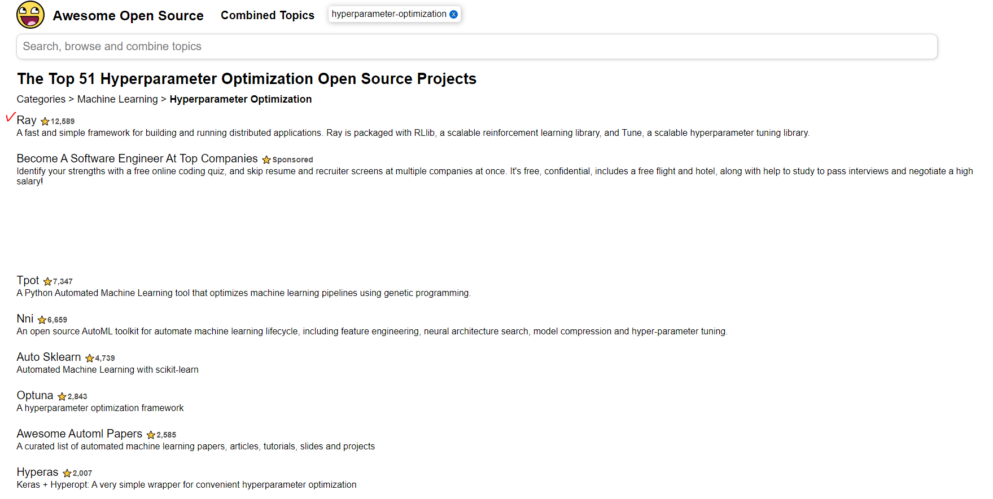Click the star icon beside Awesome Automl Papers

[x=151, y=435]
